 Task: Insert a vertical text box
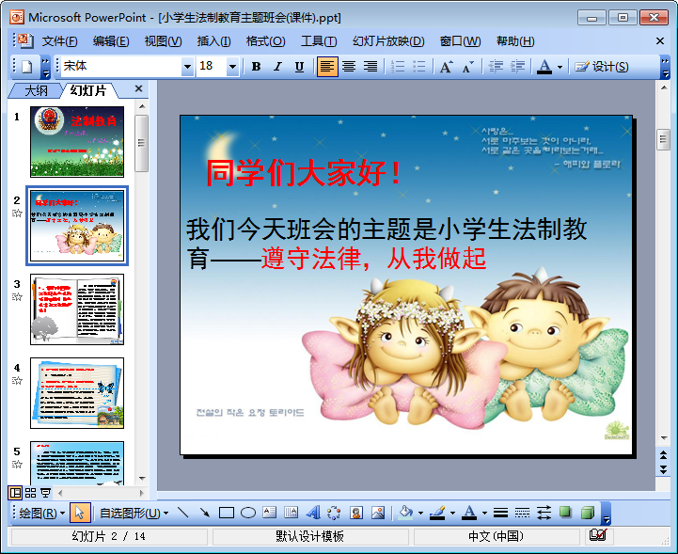[291, 513]
